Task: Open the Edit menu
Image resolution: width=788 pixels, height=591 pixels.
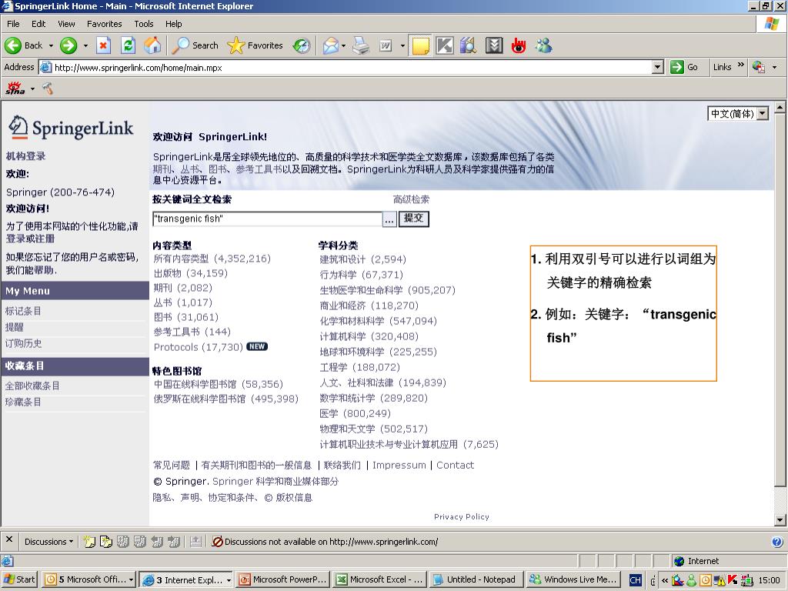Action: point(38,24)
